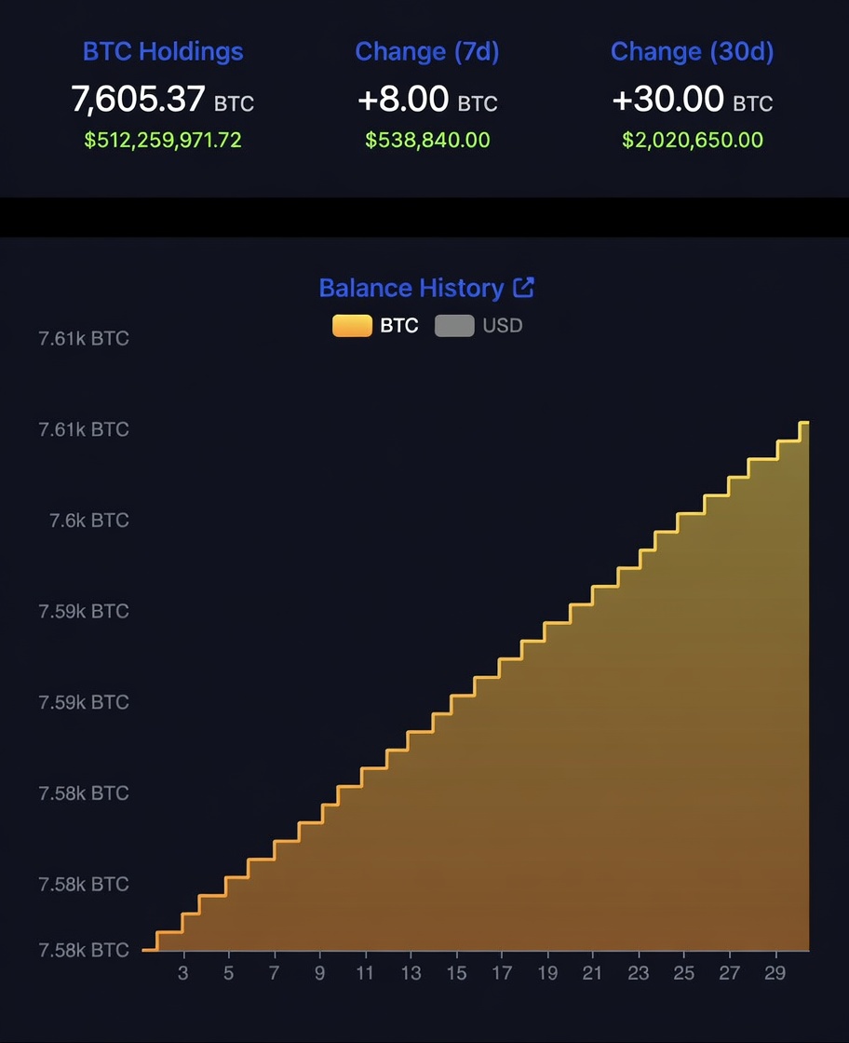Click the external link icon beside Balance History
Image resolution: width=849 pixels, height=1043 pixels.
coord(524,288)
